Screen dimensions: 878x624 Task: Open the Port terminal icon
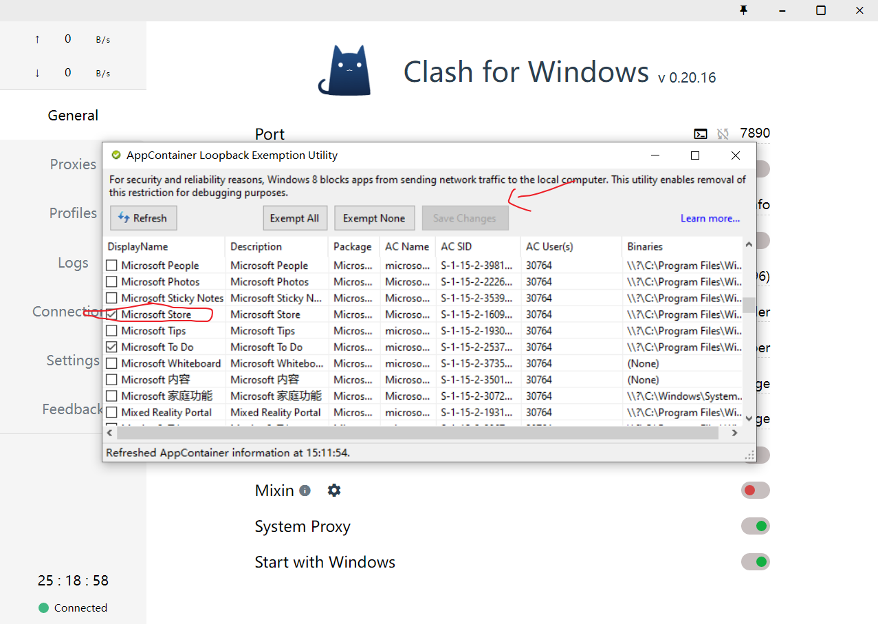pyautogui.click(x=701, y=134)
